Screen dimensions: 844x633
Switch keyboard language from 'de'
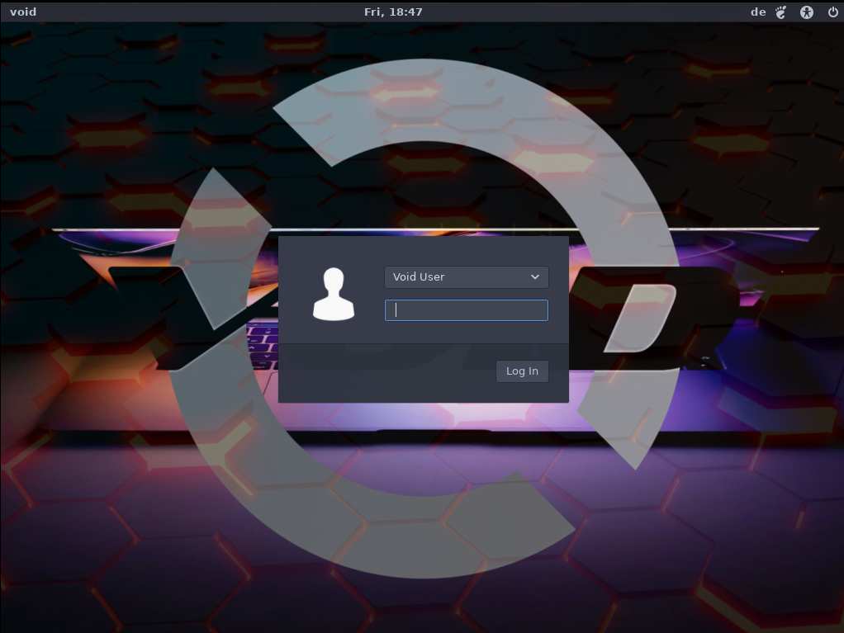(757, 12)
